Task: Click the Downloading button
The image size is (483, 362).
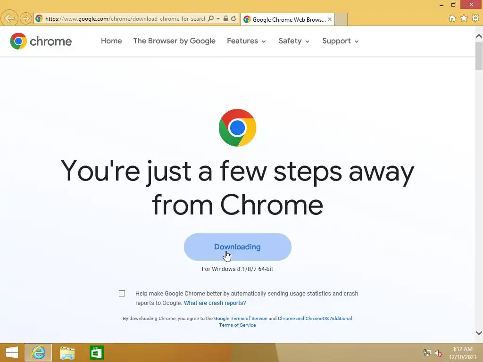Action: coord(238,247)
